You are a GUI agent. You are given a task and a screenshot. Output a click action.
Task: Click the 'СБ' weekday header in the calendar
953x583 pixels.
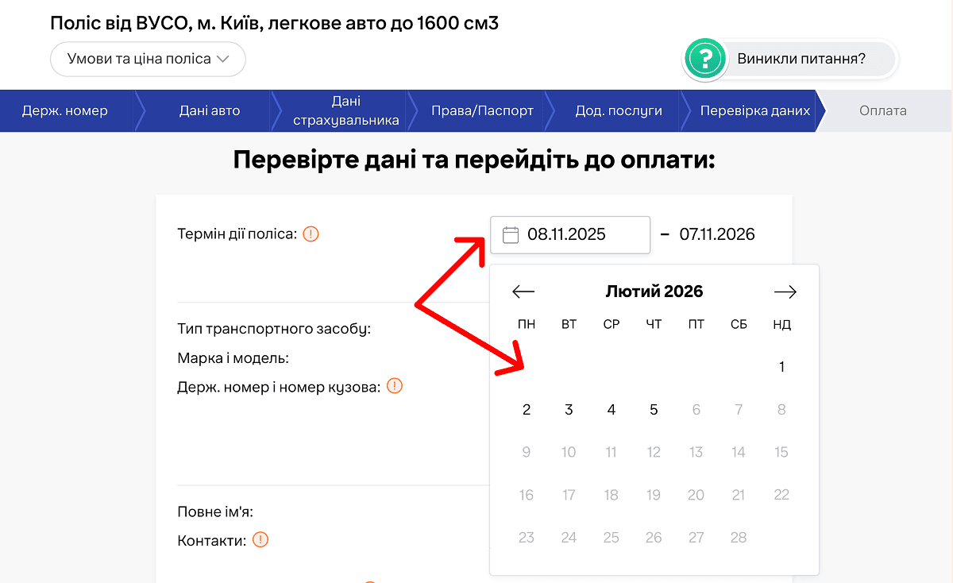739,323
